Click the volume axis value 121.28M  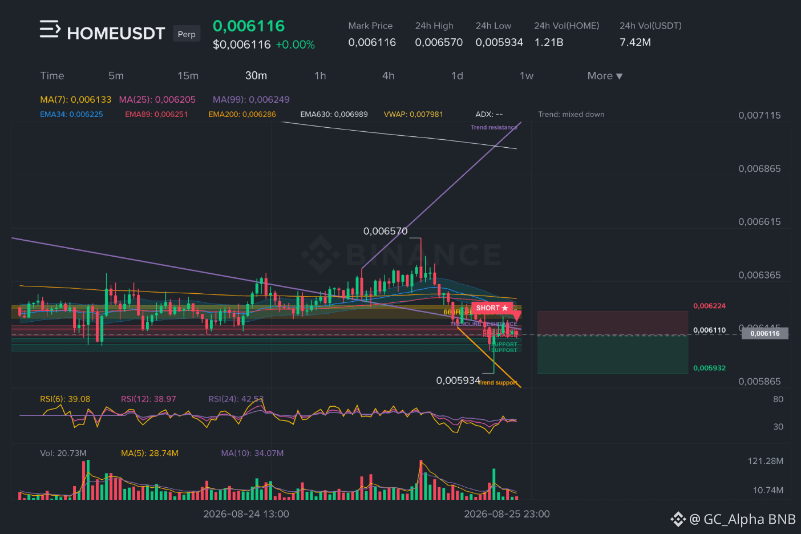click(765, 461)
